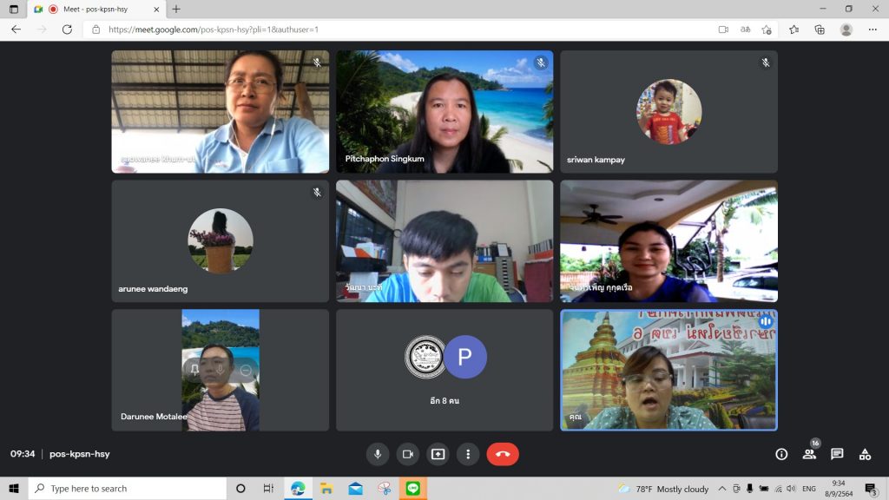Select sriwan kampay's tile

click(x=669, y=112)
